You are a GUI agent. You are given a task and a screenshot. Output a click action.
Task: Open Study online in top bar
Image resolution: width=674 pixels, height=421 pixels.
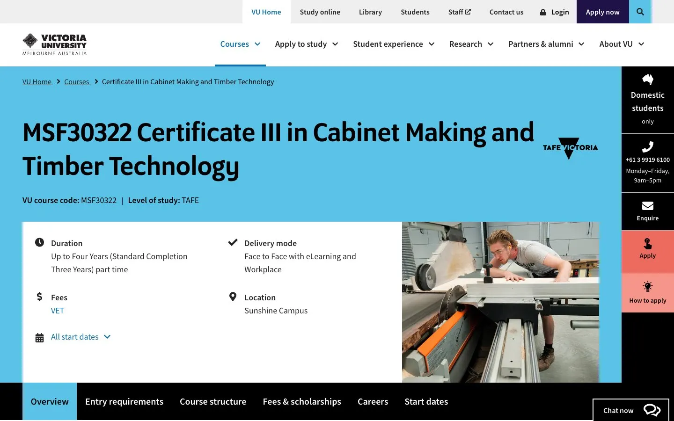coord(320,12)
